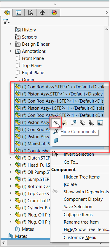
Task: Expand the Annotations folder
Action: point(11,51)
